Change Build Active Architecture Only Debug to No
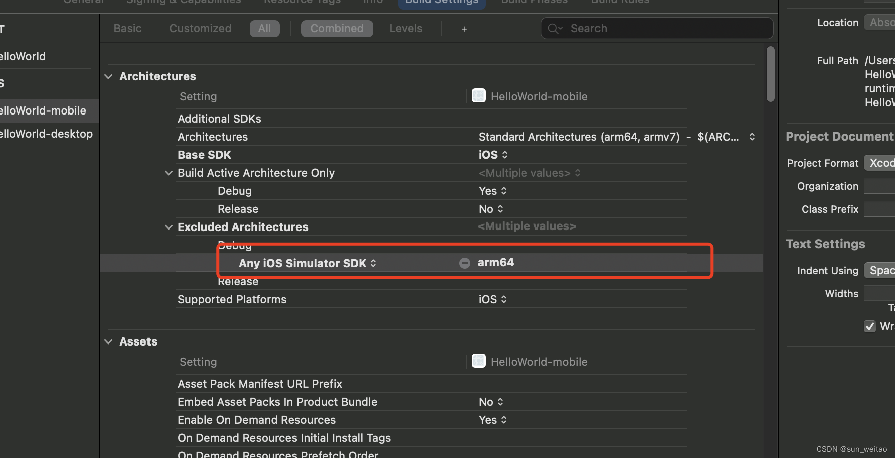This screenshot has height=458, width=895. [x=492, y=191]
